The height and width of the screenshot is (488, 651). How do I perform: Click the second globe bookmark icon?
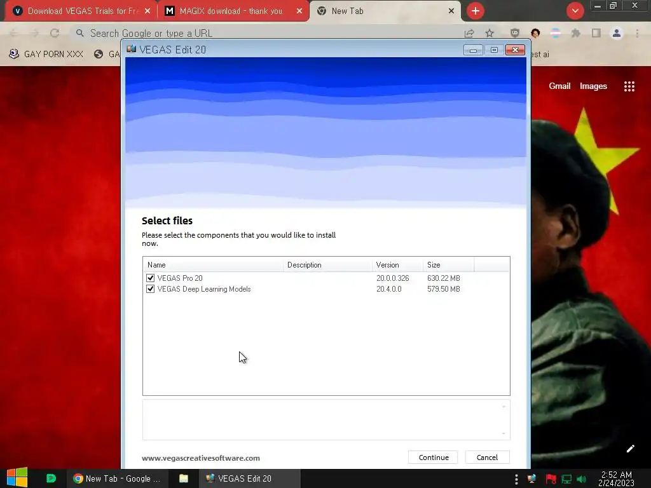coord(99,54)
